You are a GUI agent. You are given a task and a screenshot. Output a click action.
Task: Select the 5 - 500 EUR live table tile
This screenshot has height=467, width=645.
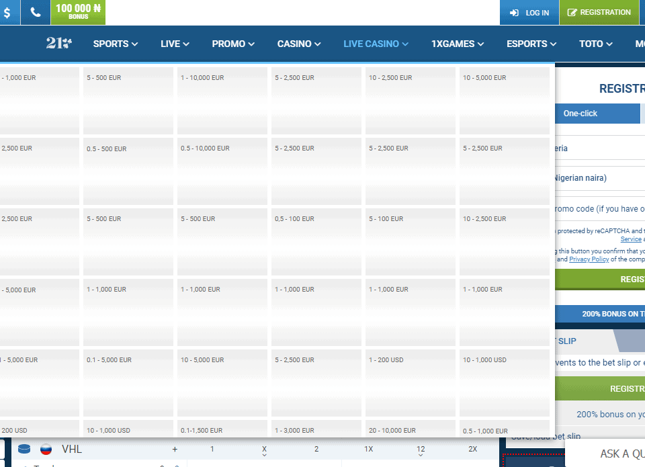coord(128,99)
